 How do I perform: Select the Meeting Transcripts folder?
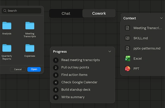(x=30, y=26)
